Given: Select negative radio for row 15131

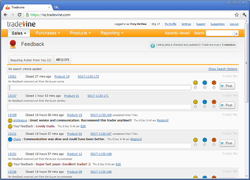Looking at the screenshot, I should pos(214,145).
